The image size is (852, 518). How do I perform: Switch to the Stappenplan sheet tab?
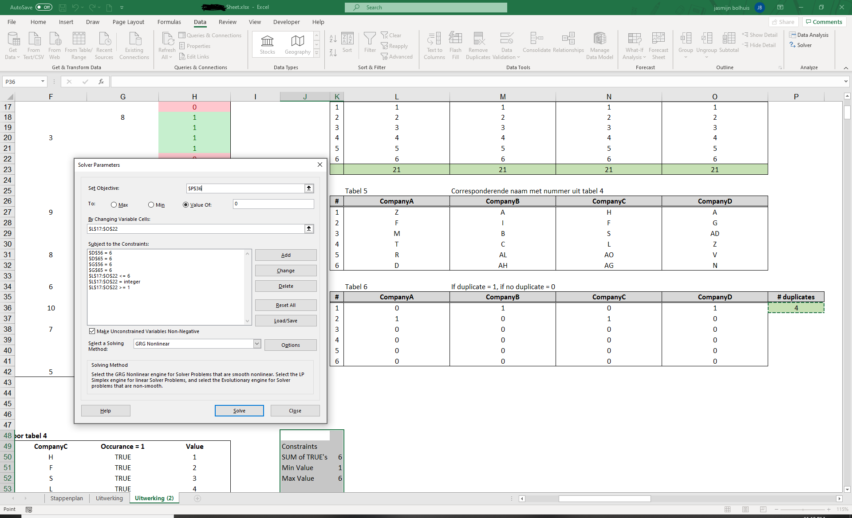[67, 498]
